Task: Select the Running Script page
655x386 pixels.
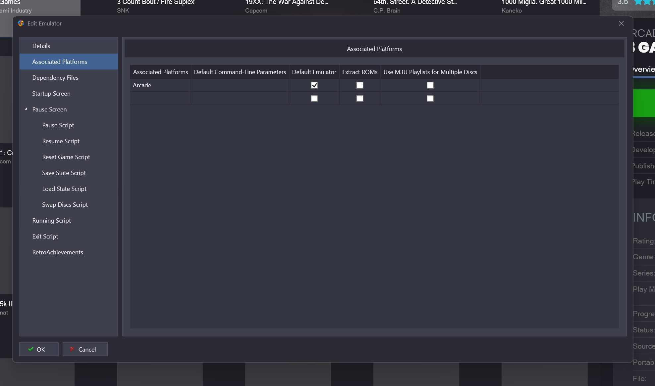Action: pos(52,221)
